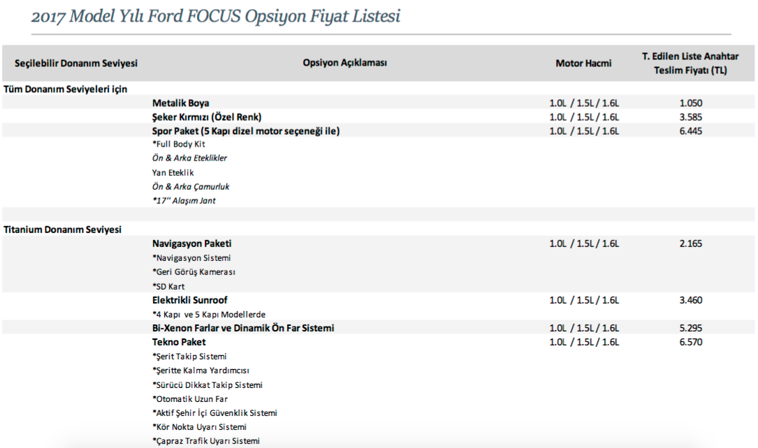Click the Motor Hacmi column header
758x448 pixels.
point(583,64)
